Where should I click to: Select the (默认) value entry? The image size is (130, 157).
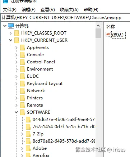point(119,35)
